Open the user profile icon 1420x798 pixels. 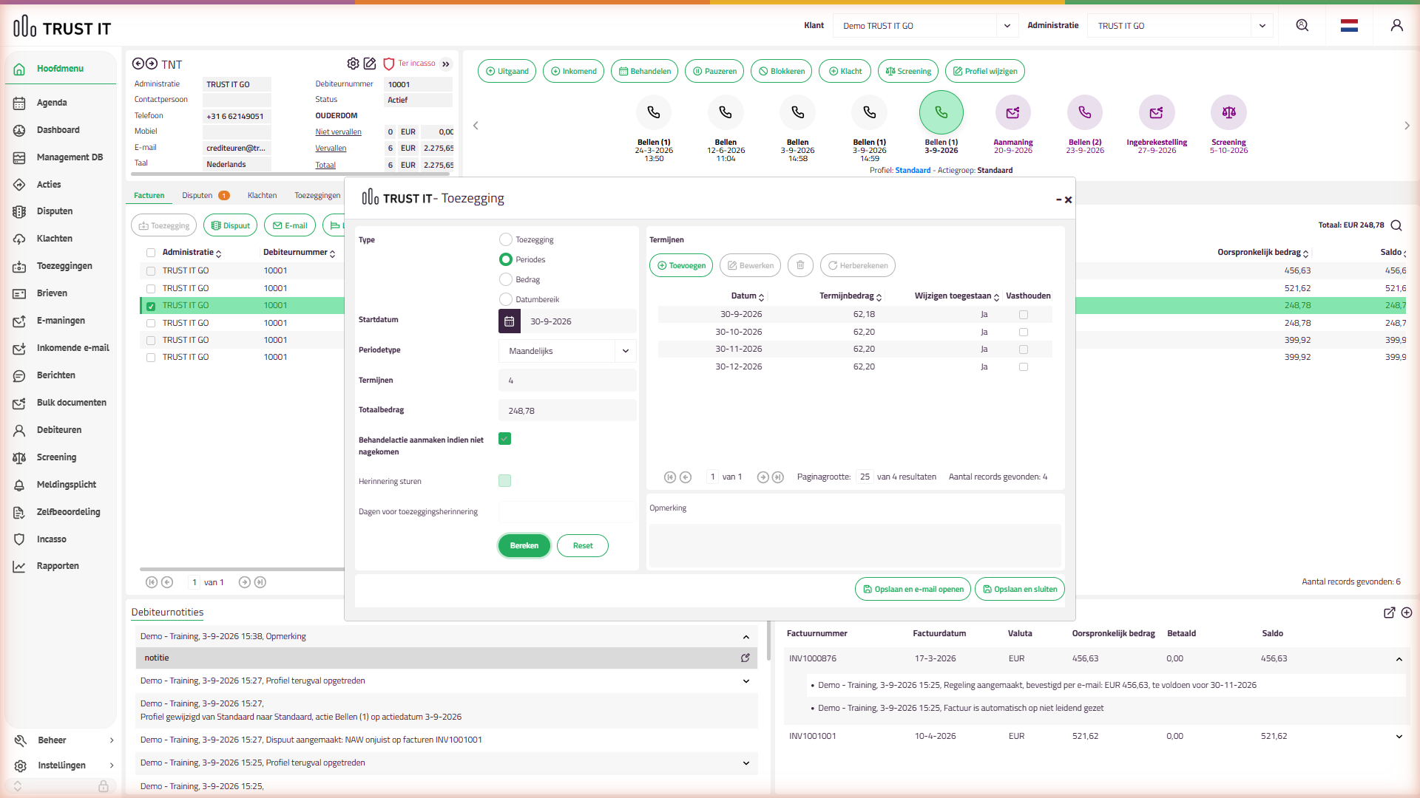(x=1396, y=25)
